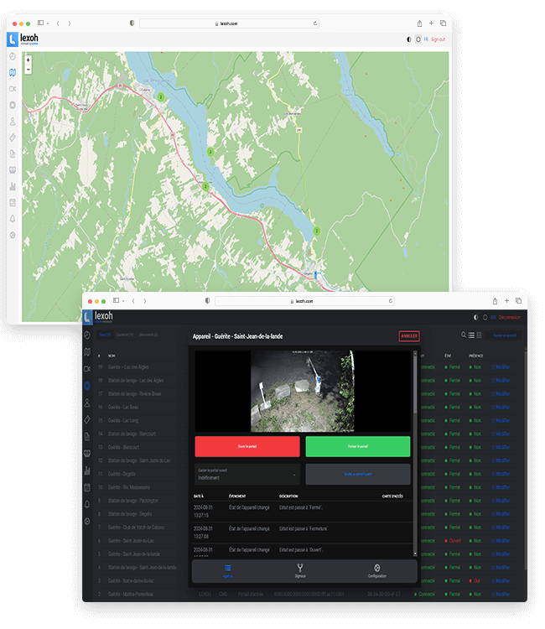Open the Configuration tab in the device dialog

pos(377,570)
